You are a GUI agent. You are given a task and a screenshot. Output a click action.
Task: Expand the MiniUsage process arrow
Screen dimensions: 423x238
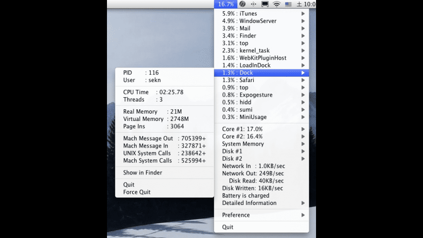pos(303,117)
